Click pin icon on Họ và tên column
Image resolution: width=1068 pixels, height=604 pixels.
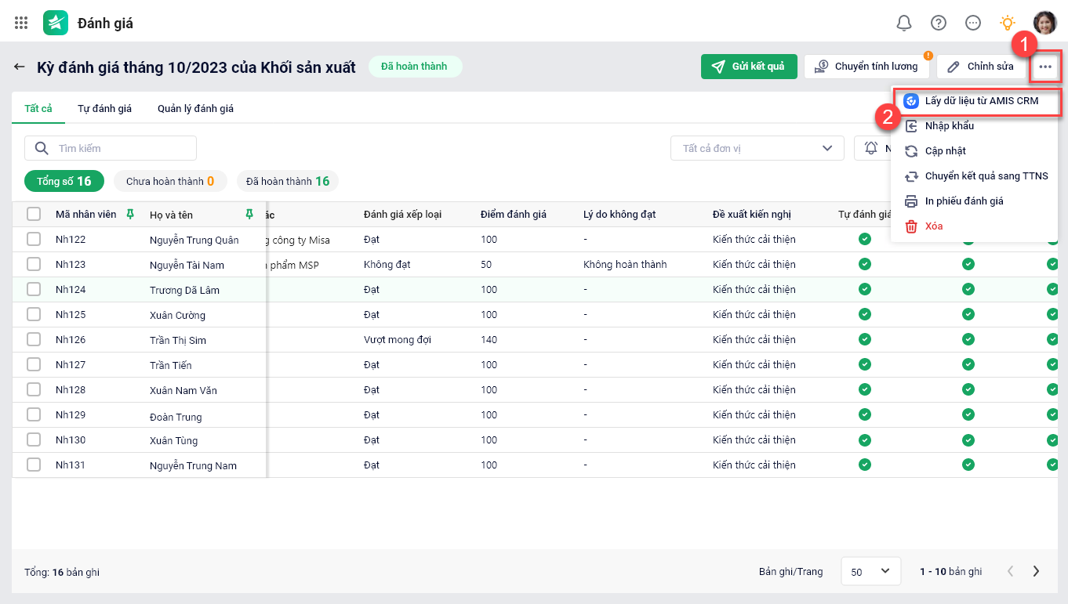click(249, 214)
